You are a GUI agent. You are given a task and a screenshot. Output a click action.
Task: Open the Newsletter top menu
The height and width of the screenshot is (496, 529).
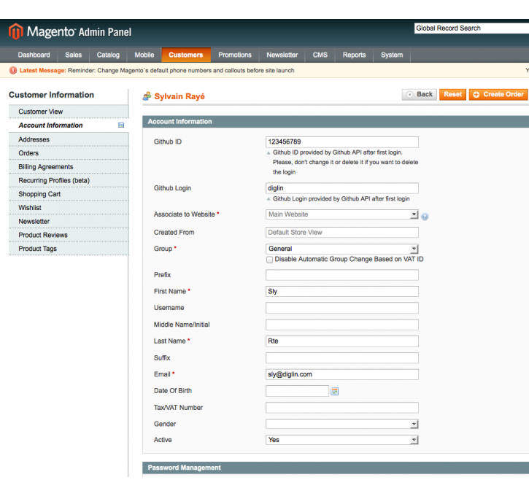282,55
